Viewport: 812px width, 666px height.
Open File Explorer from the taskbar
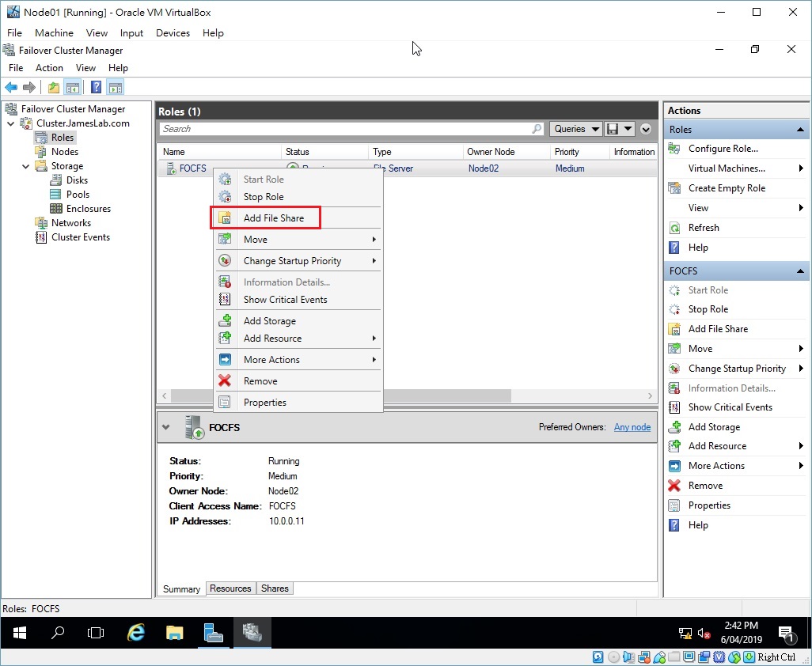(175, 633)
